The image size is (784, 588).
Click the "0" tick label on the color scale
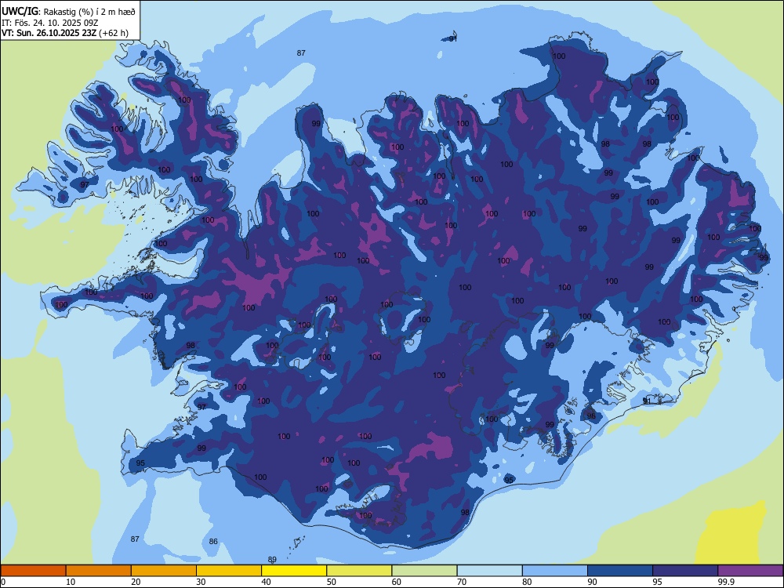(x=3, y=582)
